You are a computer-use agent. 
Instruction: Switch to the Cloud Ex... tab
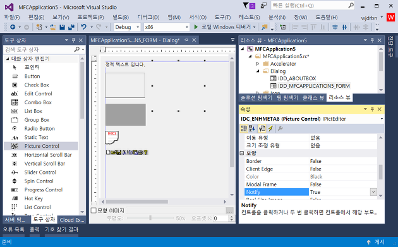click(72, 220)
